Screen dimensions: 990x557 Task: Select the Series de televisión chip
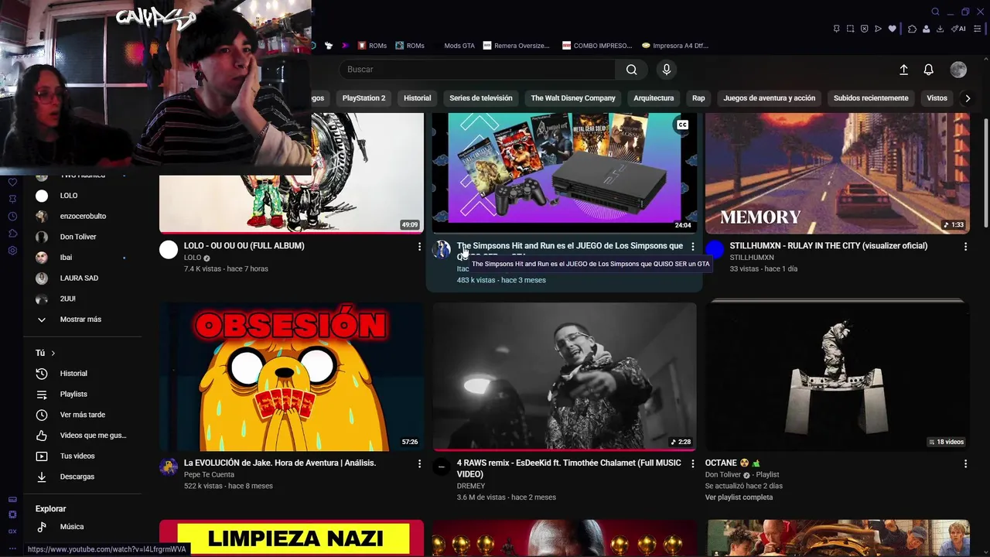click(481, 98)
